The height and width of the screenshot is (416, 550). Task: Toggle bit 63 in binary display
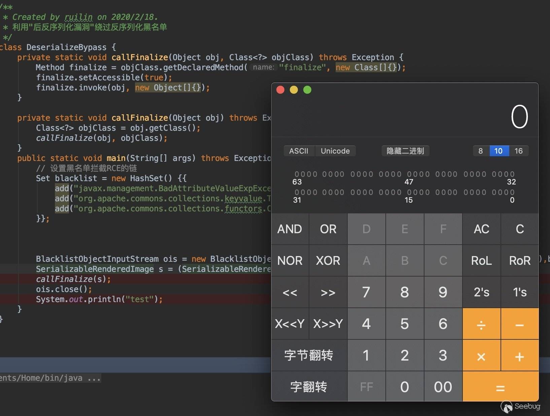[x=297, y=174]
